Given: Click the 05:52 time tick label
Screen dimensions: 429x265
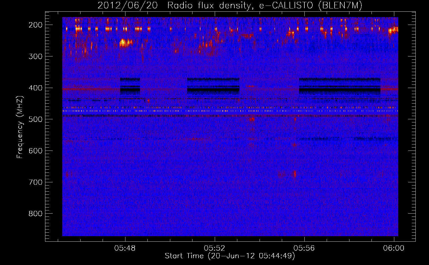Looking at the screenshot, I should [x=214, y=248].
